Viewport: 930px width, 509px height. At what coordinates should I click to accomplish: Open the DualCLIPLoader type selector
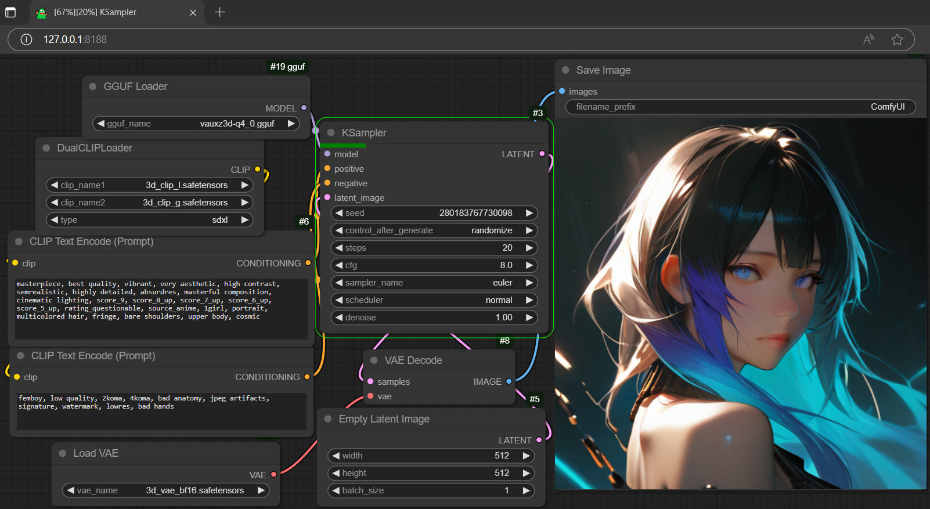coord(150,220)
